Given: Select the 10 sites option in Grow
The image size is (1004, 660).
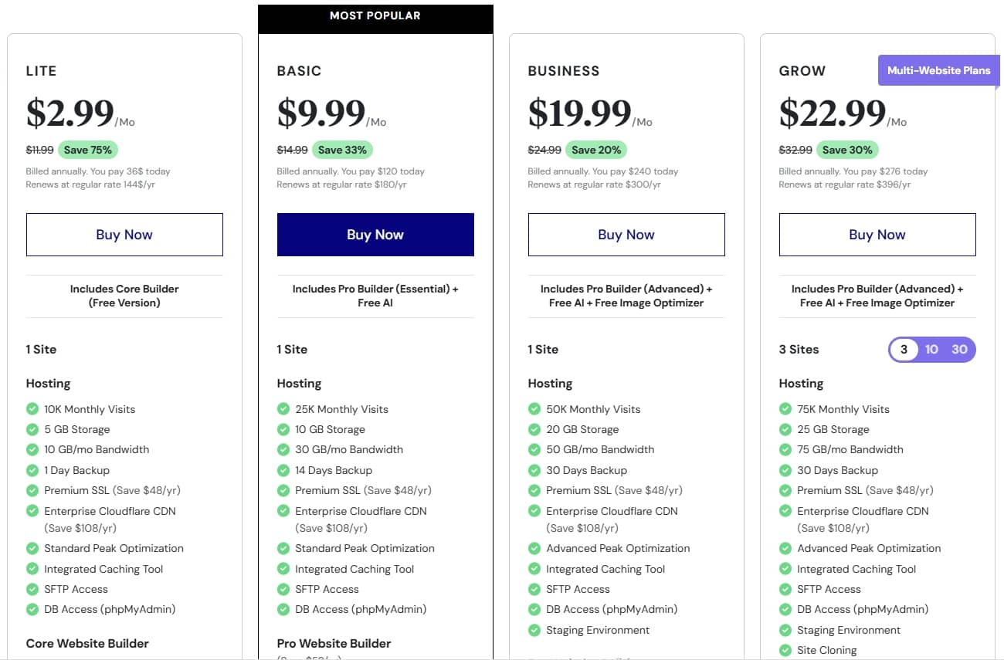Looking at the screenshot, I should click(931, 350).
